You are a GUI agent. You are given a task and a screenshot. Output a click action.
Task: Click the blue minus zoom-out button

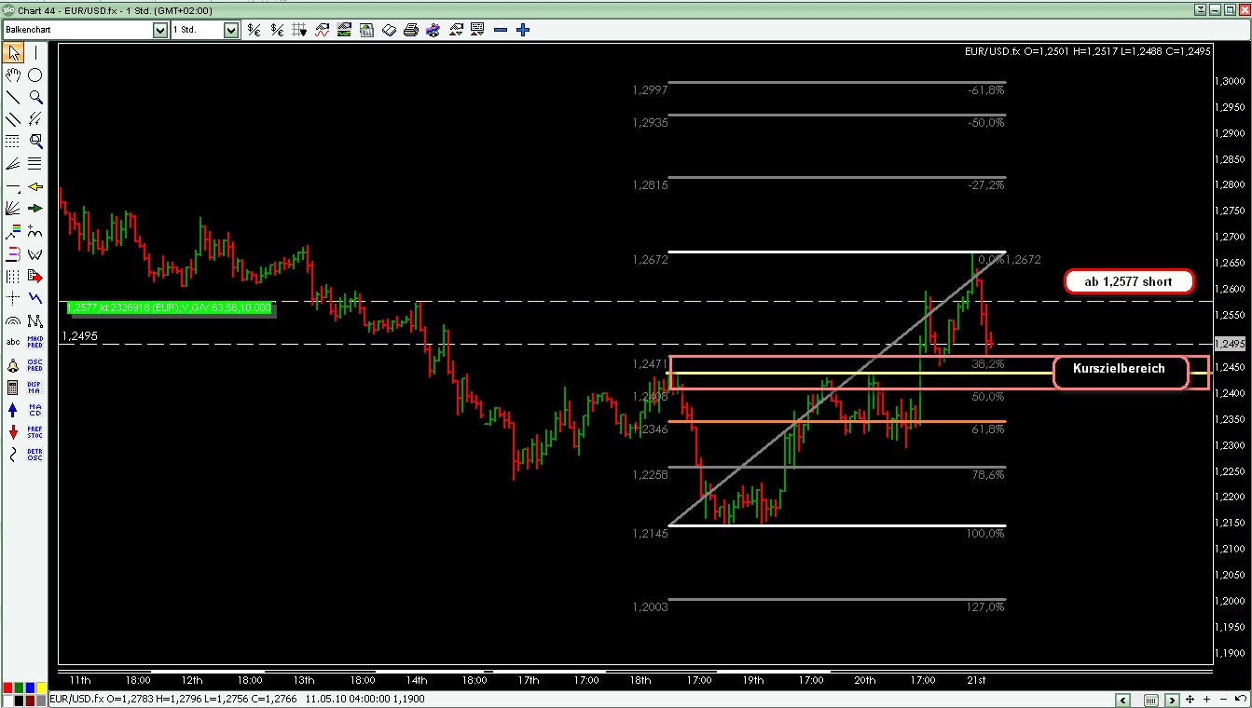[501, 30]
